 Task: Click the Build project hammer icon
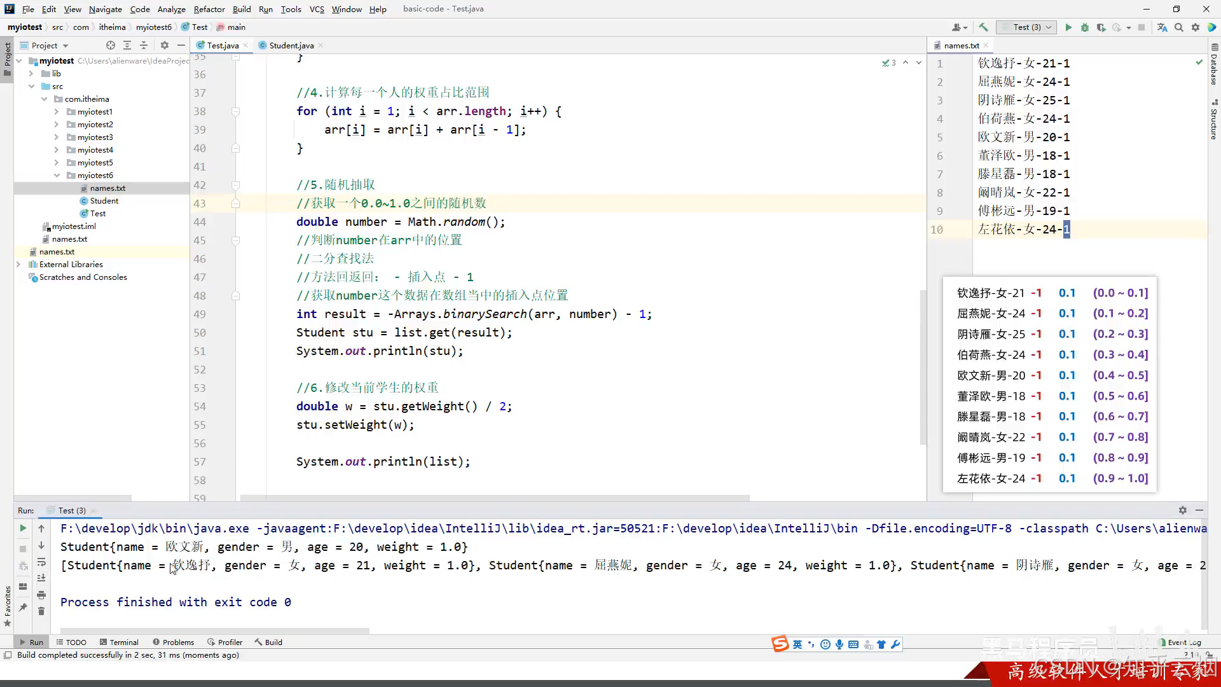coord(983,27)
